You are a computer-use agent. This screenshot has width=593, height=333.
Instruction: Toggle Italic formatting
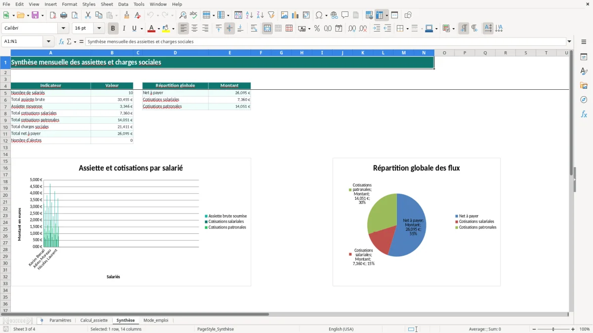[x=124, y=29]
